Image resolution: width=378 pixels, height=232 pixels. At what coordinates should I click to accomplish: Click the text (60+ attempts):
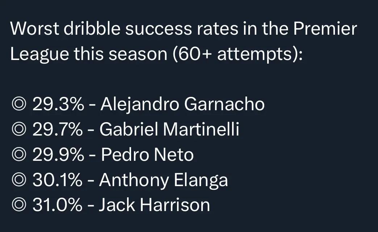pyautogui.click(x=238, y=54)
